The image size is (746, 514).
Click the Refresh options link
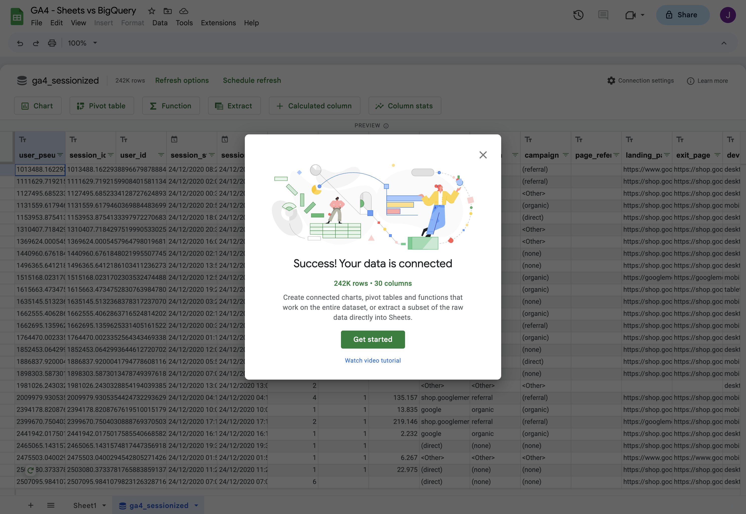coord(182,80)
